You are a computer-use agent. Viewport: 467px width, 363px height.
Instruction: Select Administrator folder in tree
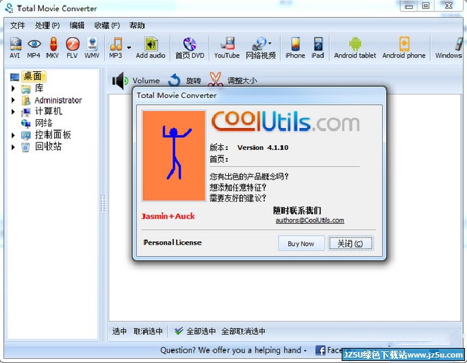tap(52, 101)
